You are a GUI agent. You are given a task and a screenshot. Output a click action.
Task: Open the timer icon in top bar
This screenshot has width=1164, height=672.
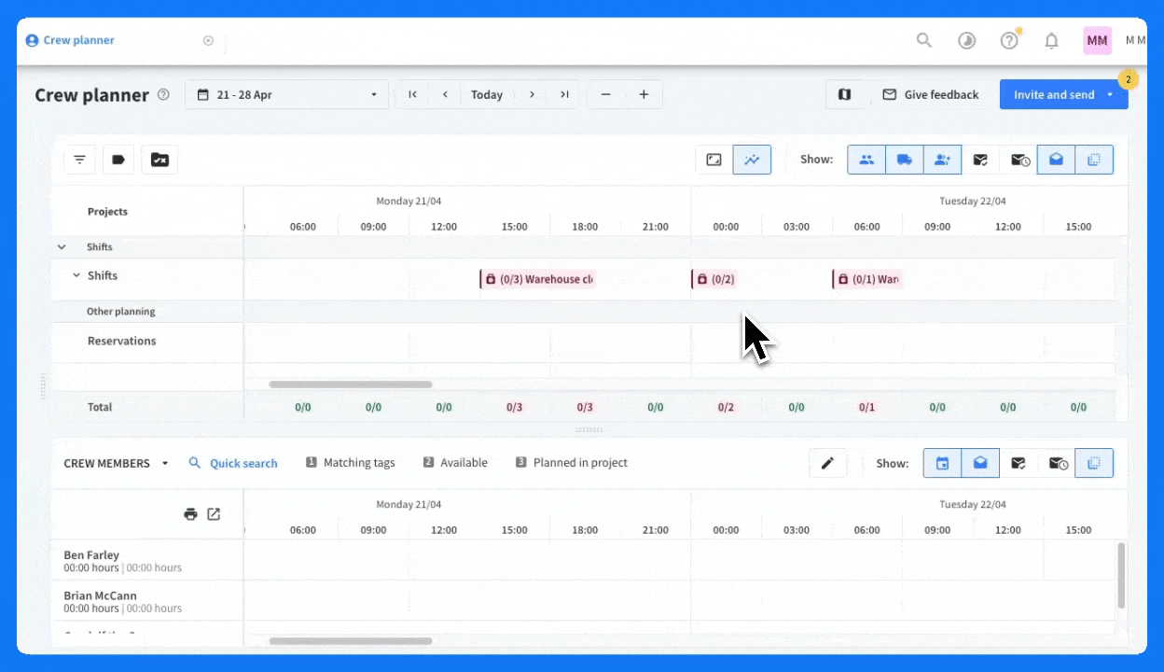coord(967,40)
